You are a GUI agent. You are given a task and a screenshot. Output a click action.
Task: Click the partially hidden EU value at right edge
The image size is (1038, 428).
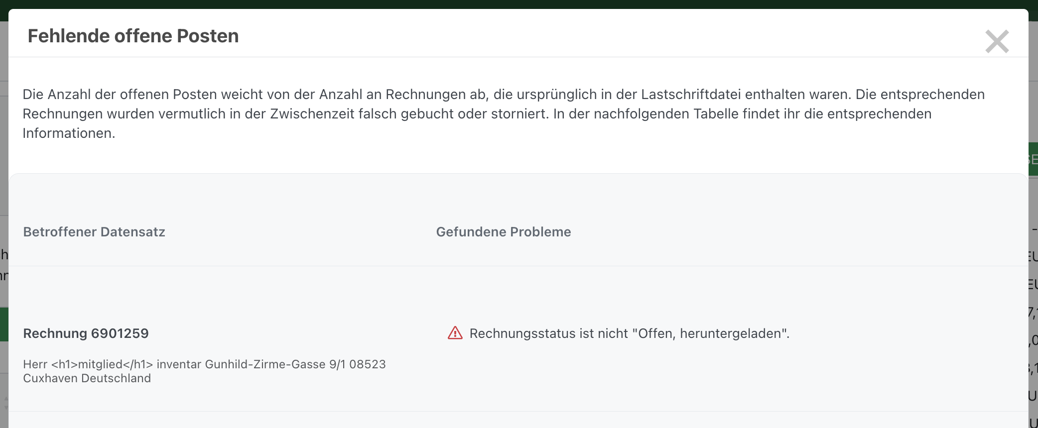[1033, 257]
